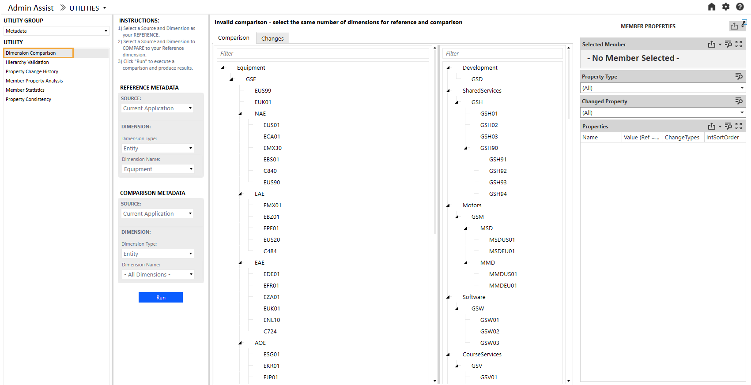Maximize the Properties grid panel
The width and height of the screenshot is (751, 385).
[x=739, y=126]
